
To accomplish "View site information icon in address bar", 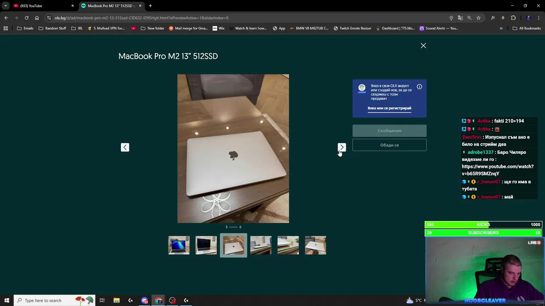I will [49, 18].
